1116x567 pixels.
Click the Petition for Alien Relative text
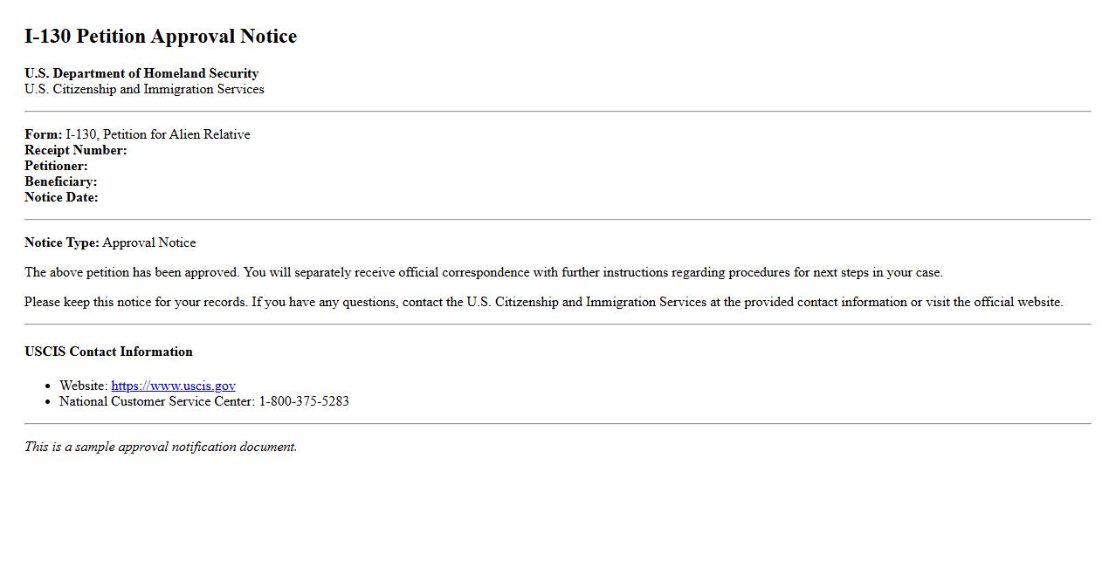pyautogui.click(x=176, y=134)
